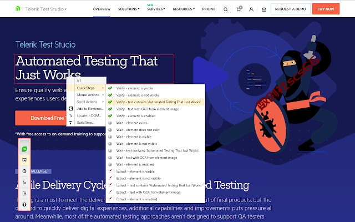Open the user account icon
The width and height of the screenshot is (355, 222).
251,9
